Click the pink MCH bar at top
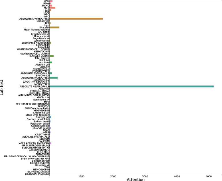Image resolution: width=222 pixels, height=181 pixels. (x=51, y=1)
